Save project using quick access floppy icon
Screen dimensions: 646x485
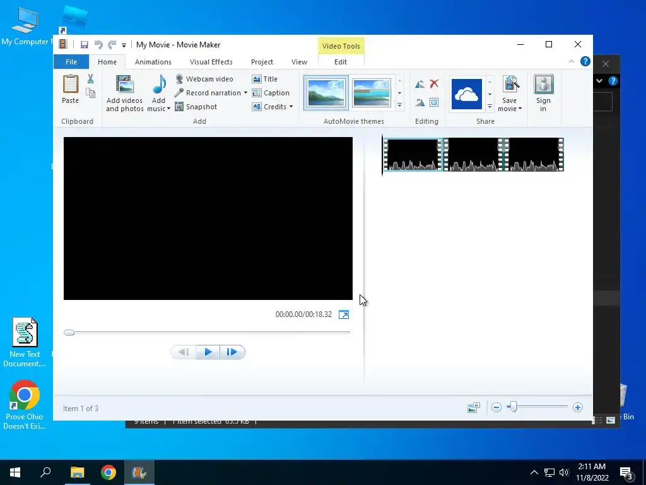84,45
